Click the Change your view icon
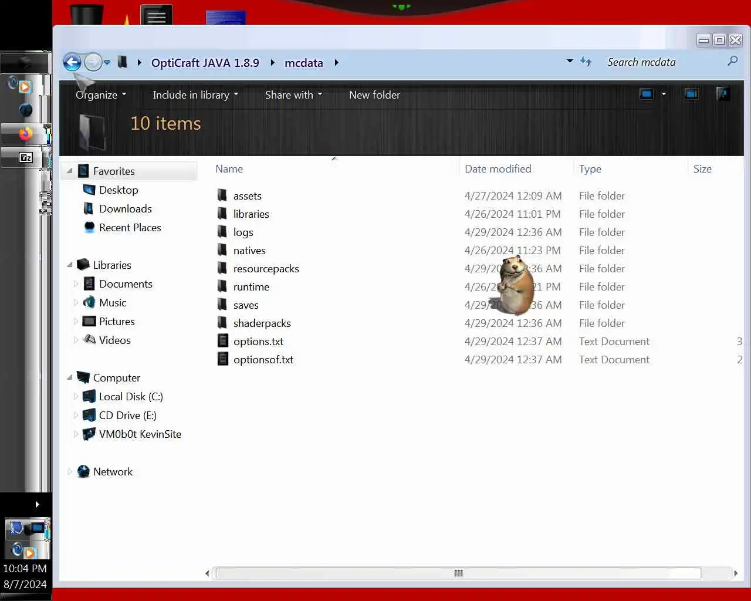The image size is (751, 601). [646, 94]
